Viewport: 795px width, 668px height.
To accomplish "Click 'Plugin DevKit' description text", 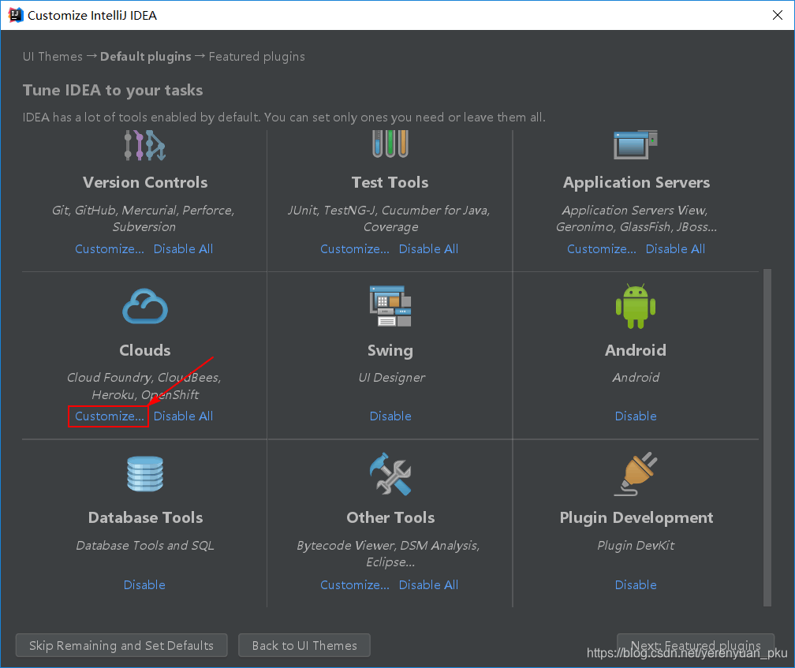I will [x=636, y=545].
